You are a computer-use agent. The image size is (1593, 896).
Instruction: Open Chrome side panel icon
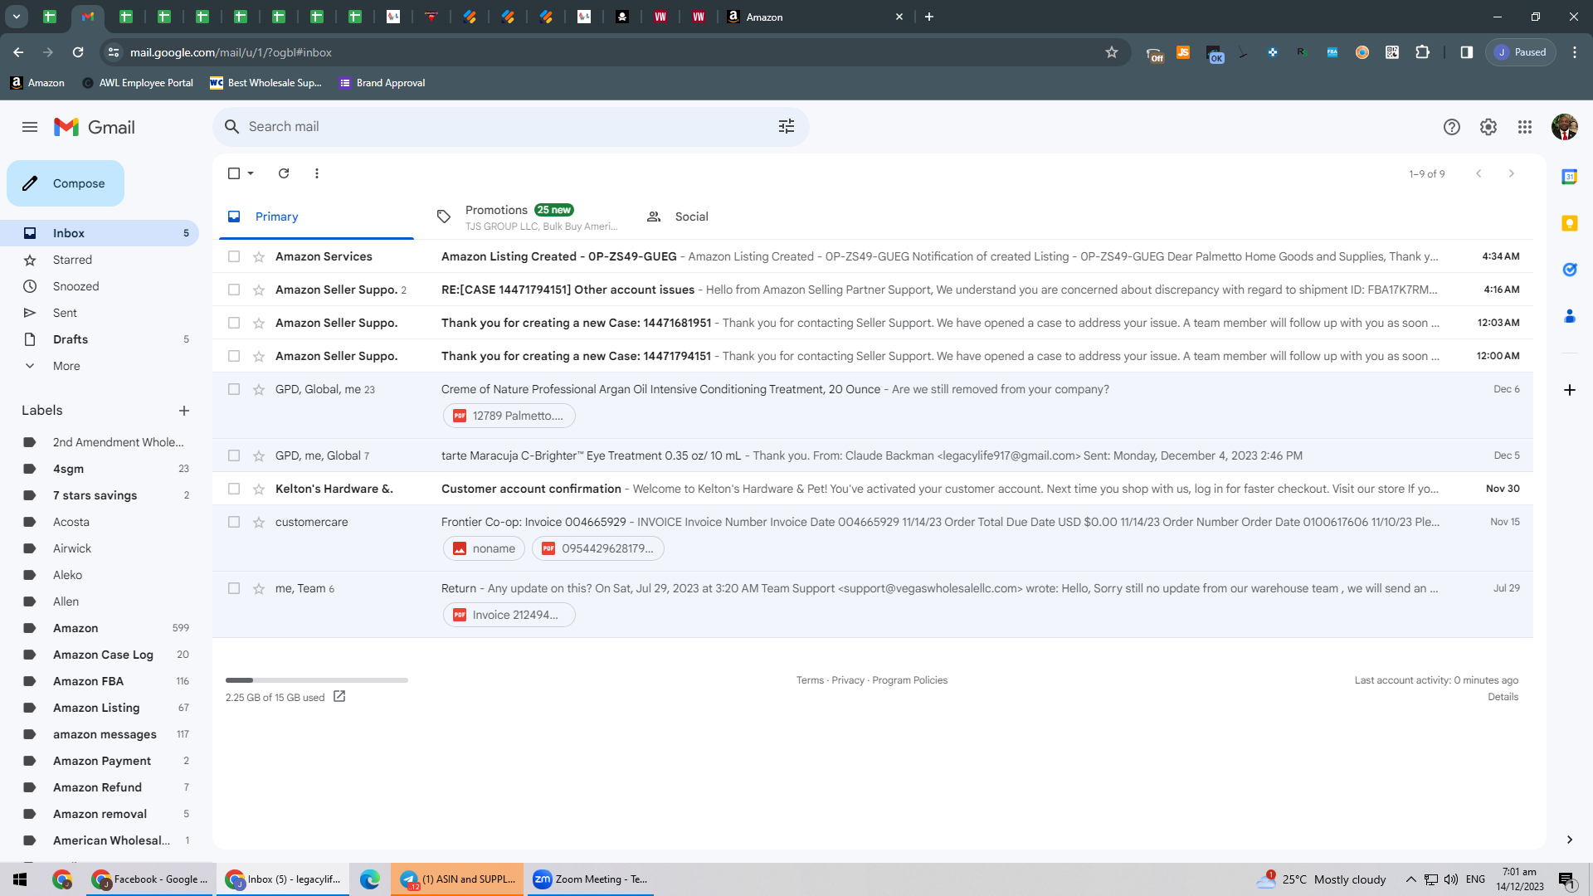pos(1467,52)
